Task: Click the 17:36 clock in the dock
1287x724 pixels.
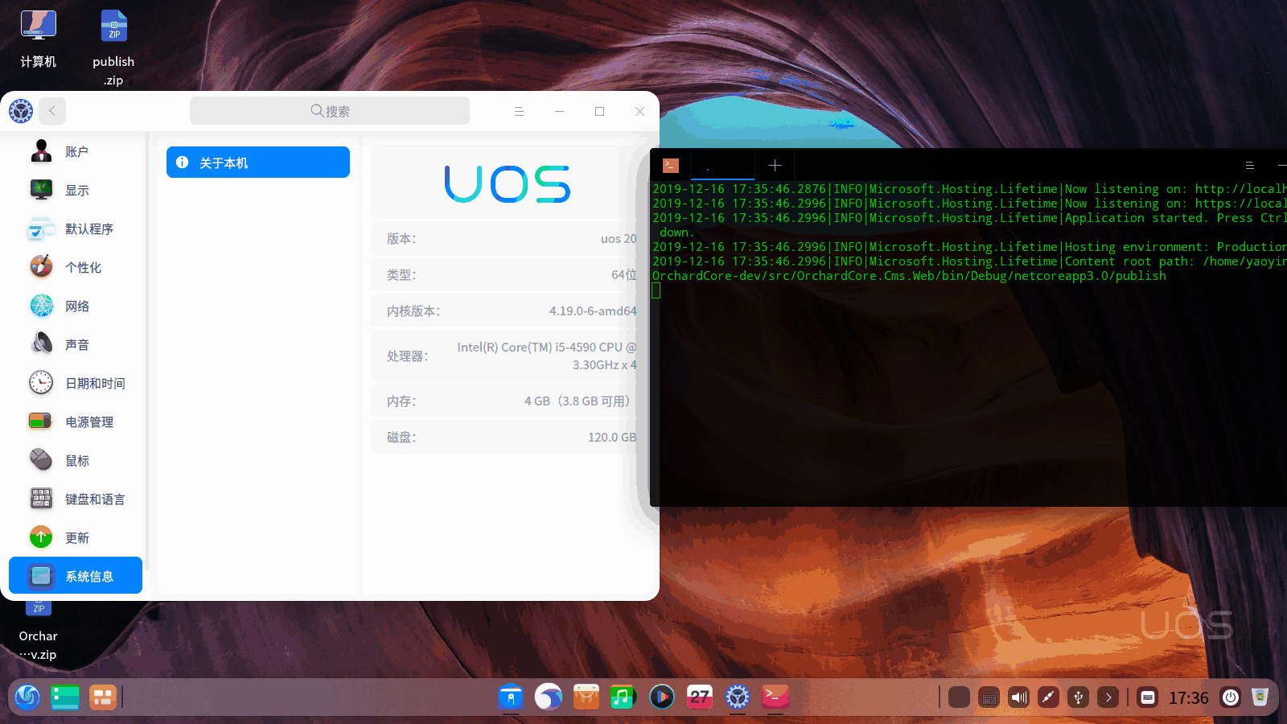Action: pyautogui.click(x=1188, y=697)
